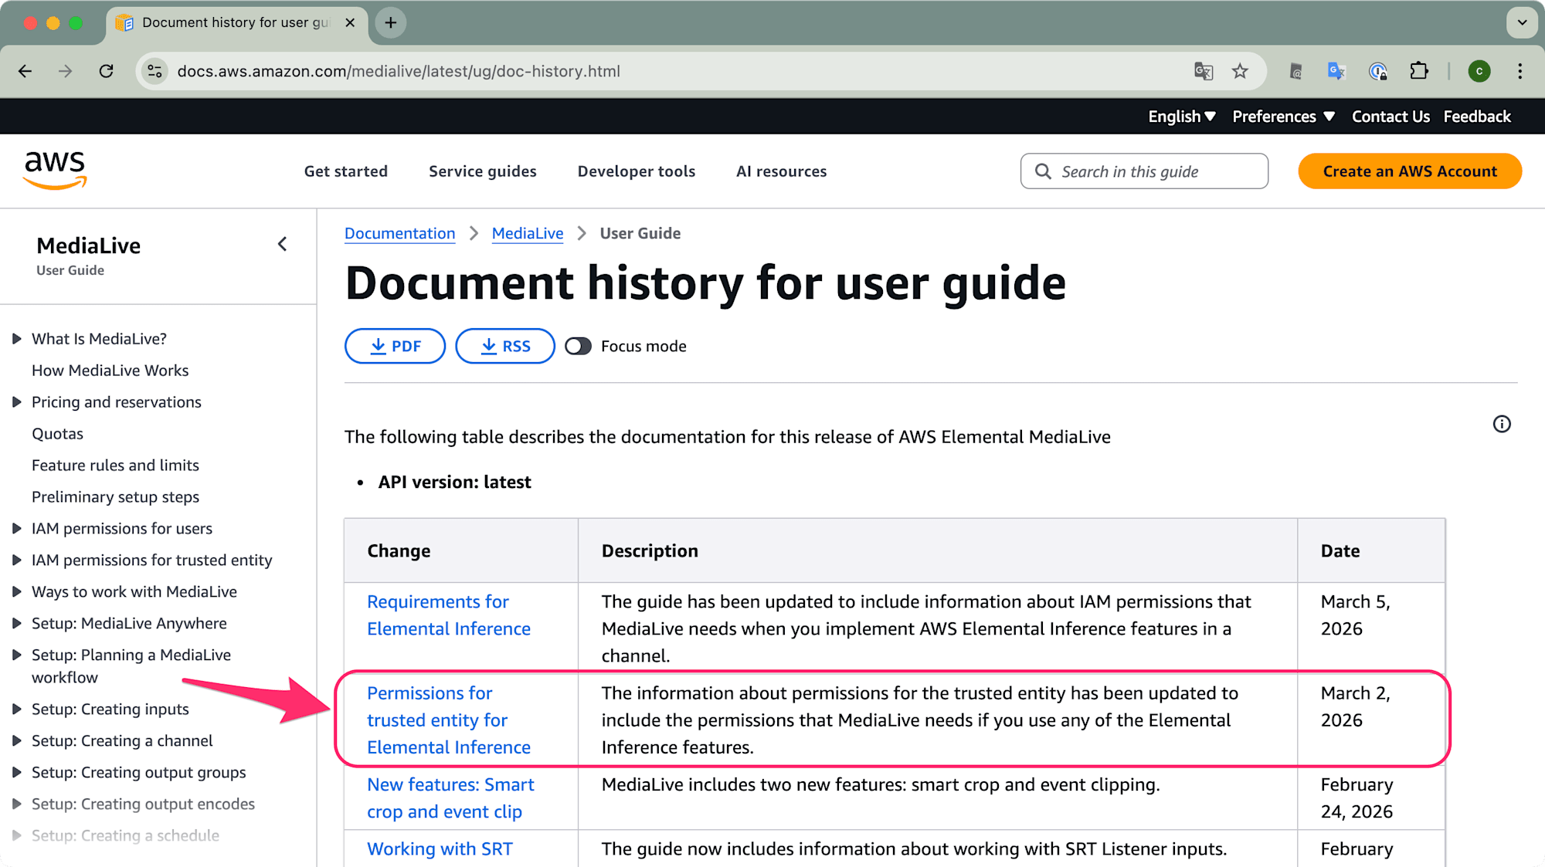Image resolution: width=1545 pixels, height=867 pixels.
Task: Expand Setup: Creating inputs section
Action: pos(16,709)
